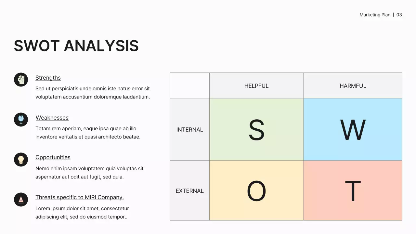The image size is (416, 234).
Task: Click the EXTERNAL row header
Action: click(x=190, y=191)
